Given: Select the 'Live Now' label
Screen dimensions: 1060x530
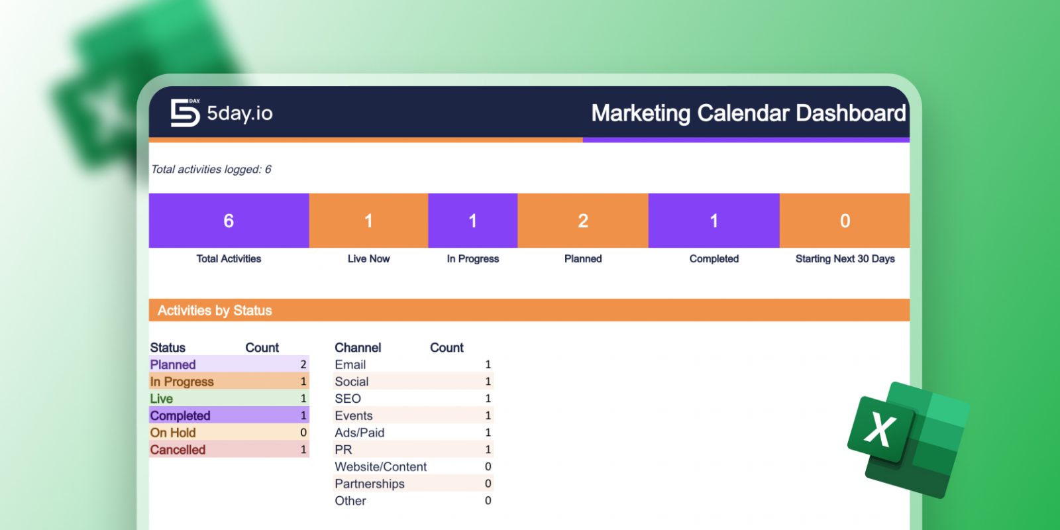Looking at the screenshot, I should (x=368, y=259).
